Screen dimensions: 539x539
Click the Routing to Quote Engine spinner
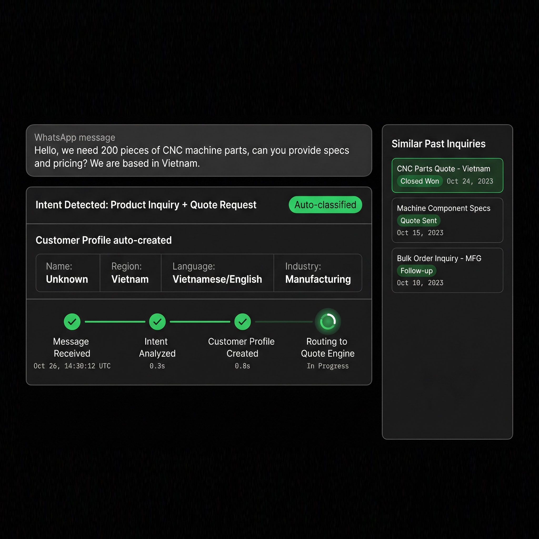(x=328, y=322)
